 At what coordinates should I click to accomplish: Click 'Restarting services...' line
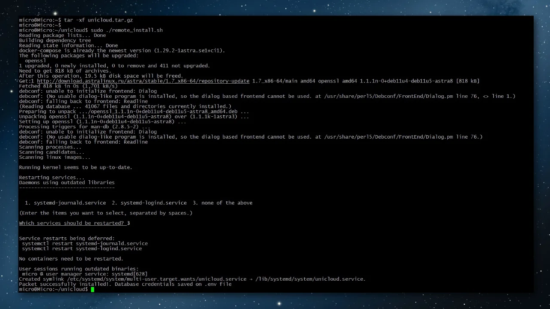tap(52, 177)
